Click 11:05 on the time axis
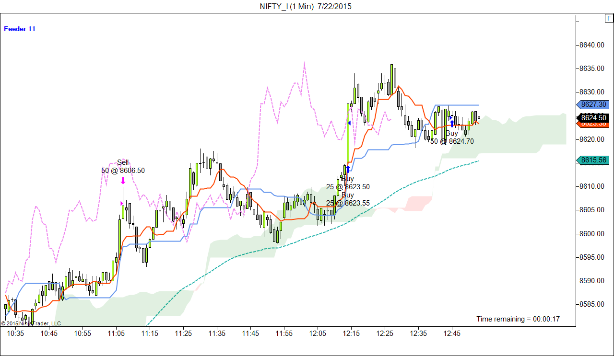The image size is (614, 356). click(117, 333)
